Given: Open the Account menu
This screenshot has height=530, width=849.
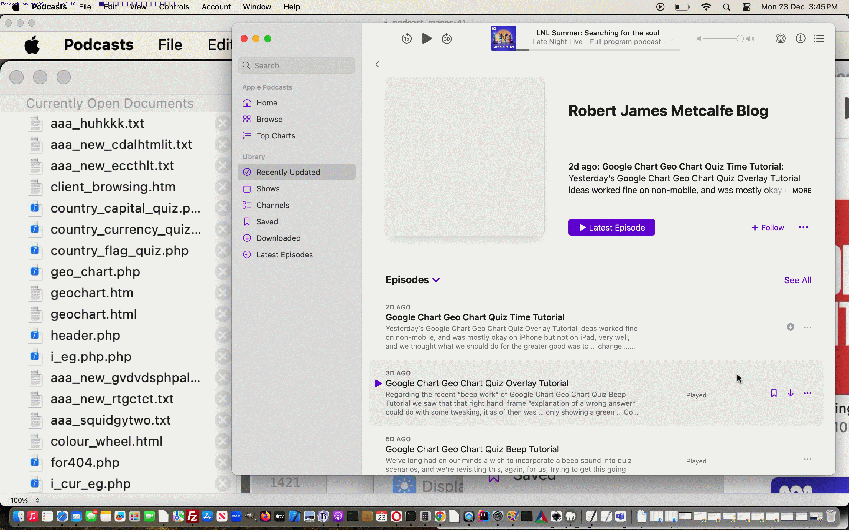Looking at the screenshot, I should click(x=216, y=7).
